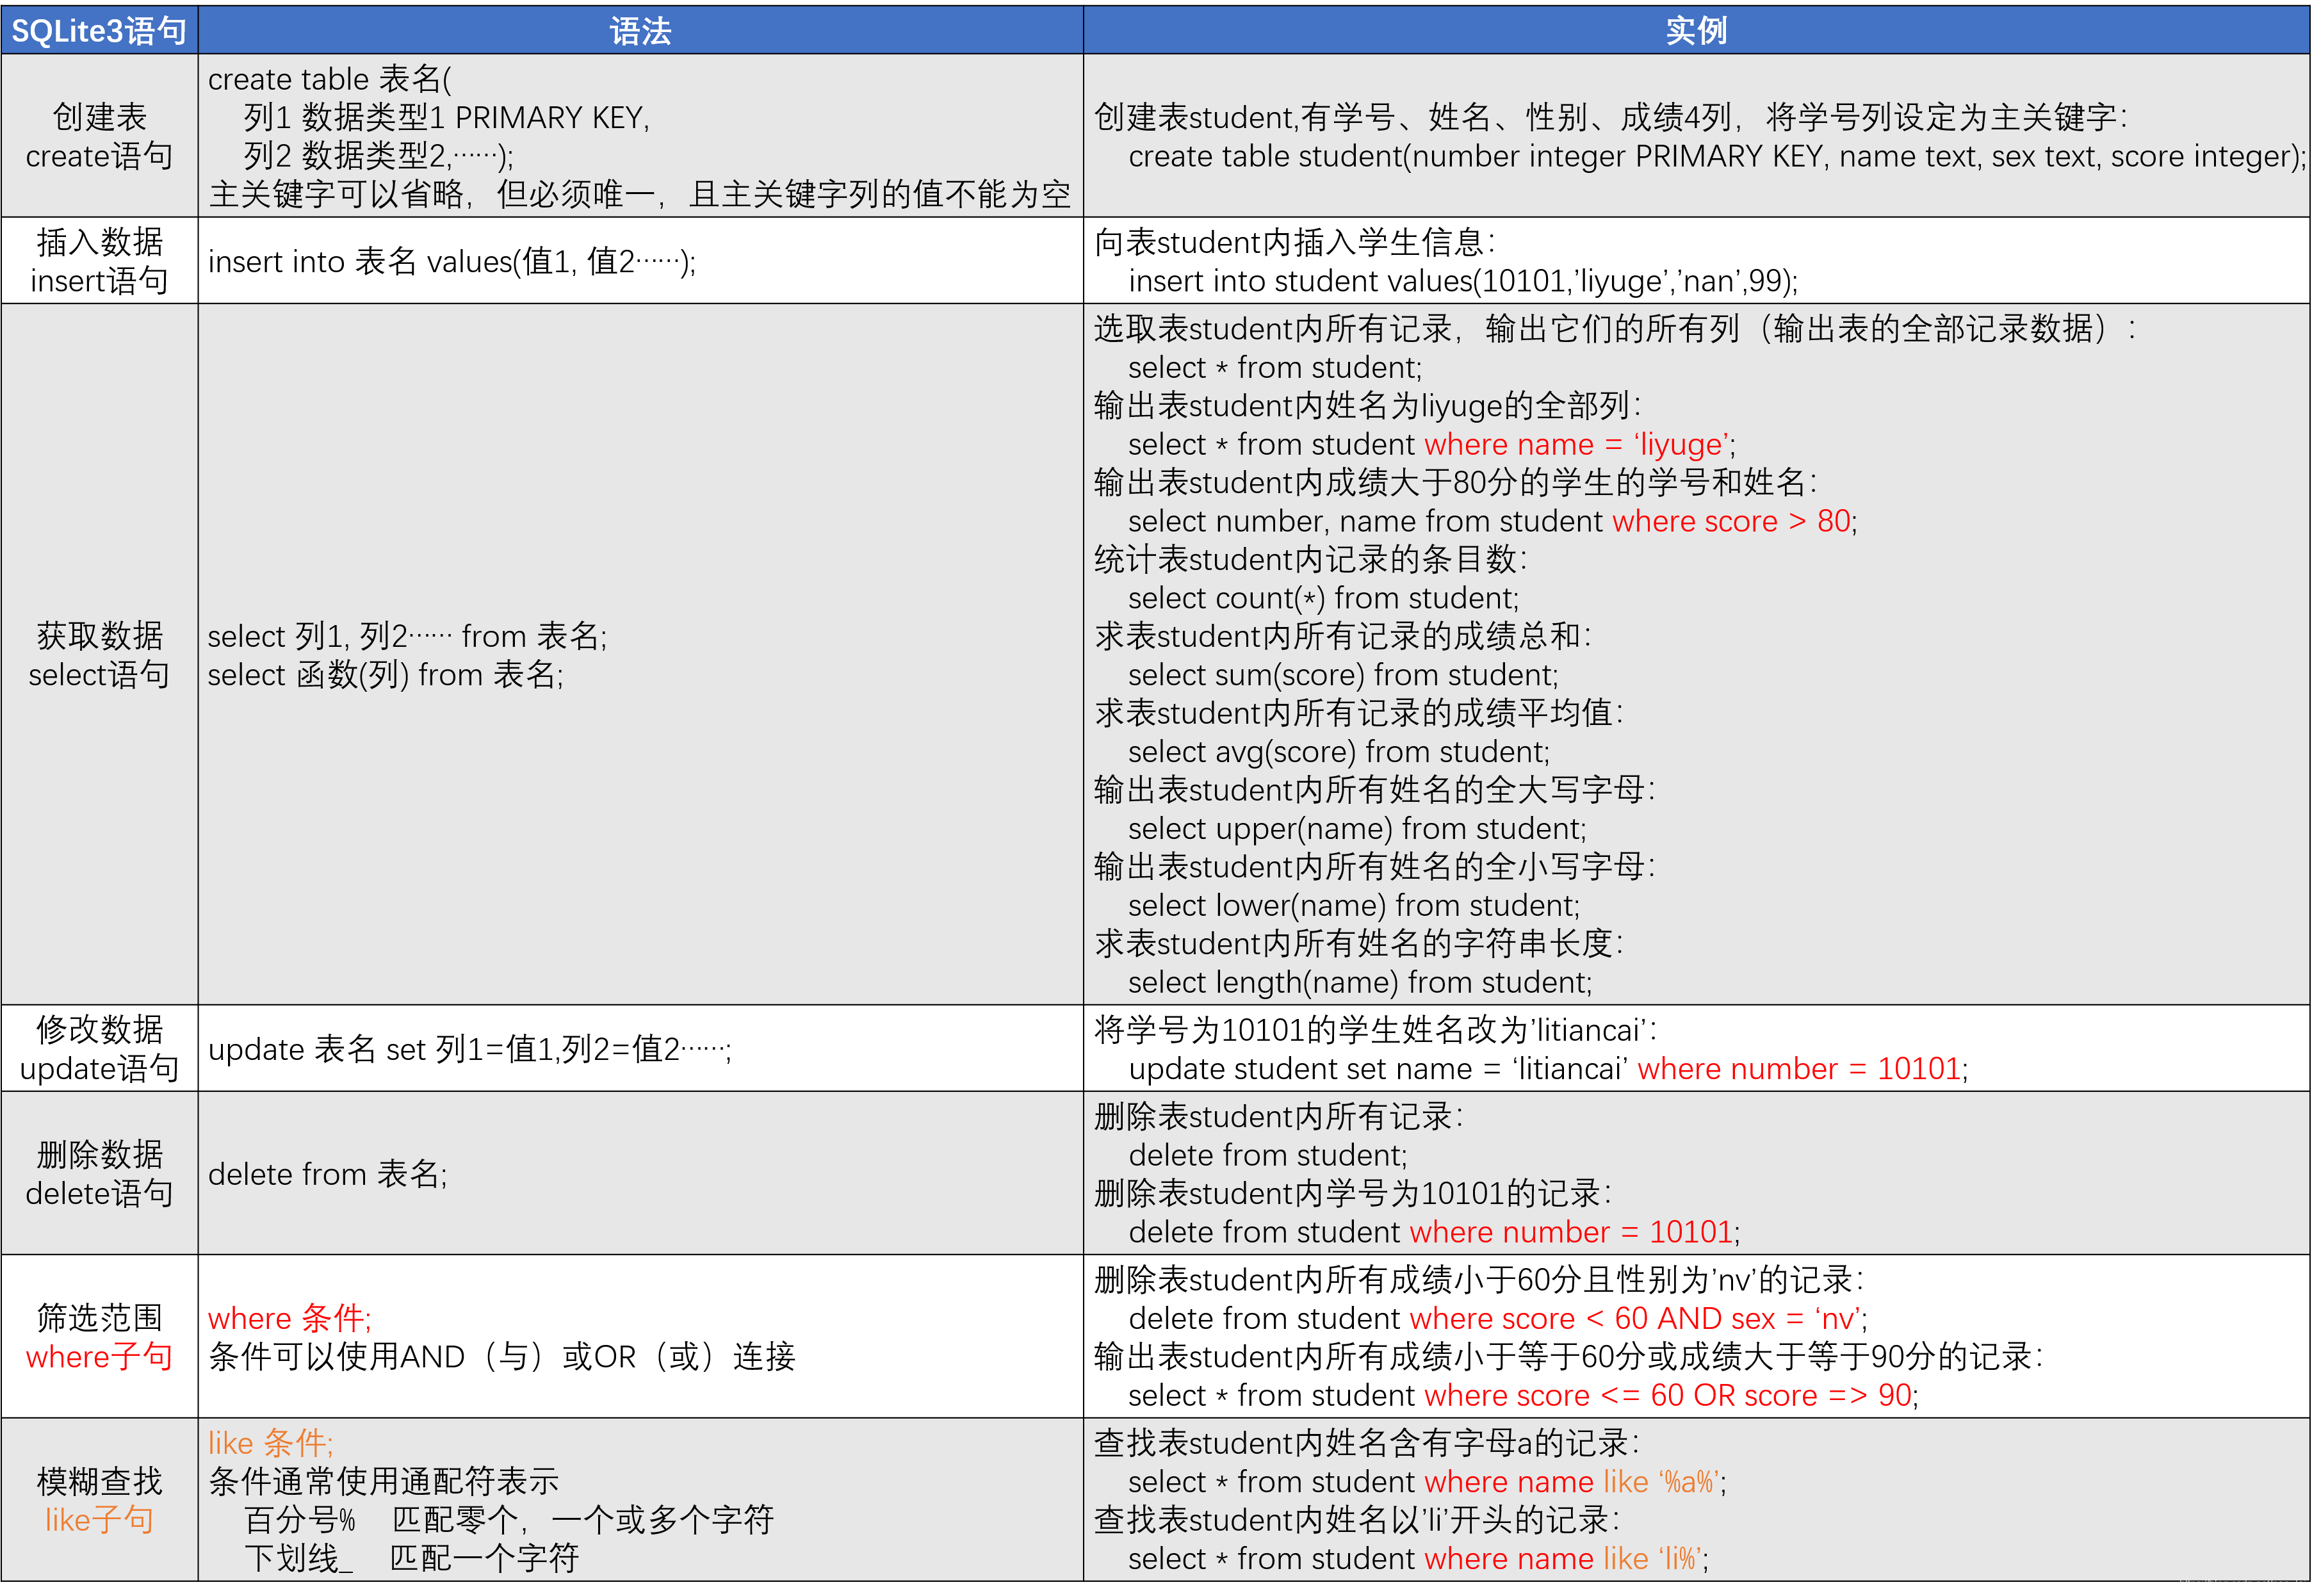Viewport: 2312px width, 1596px height.
Task: Click the 'delete from 表名;' syntax cell
Action: click(327, 1174)
